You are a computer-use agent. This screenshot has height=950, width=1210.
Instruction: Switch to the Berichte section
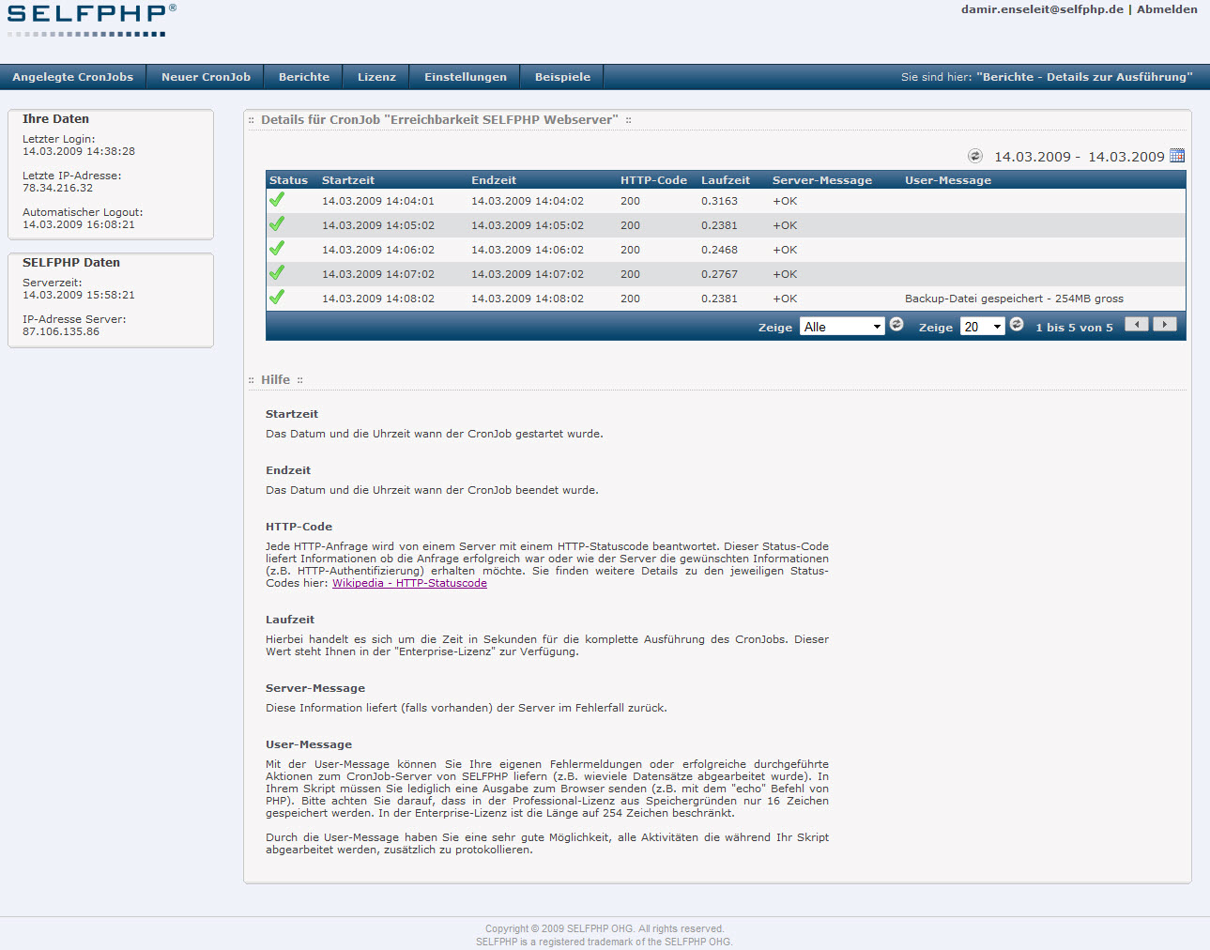pyautogui.click(x=304, y=77)
